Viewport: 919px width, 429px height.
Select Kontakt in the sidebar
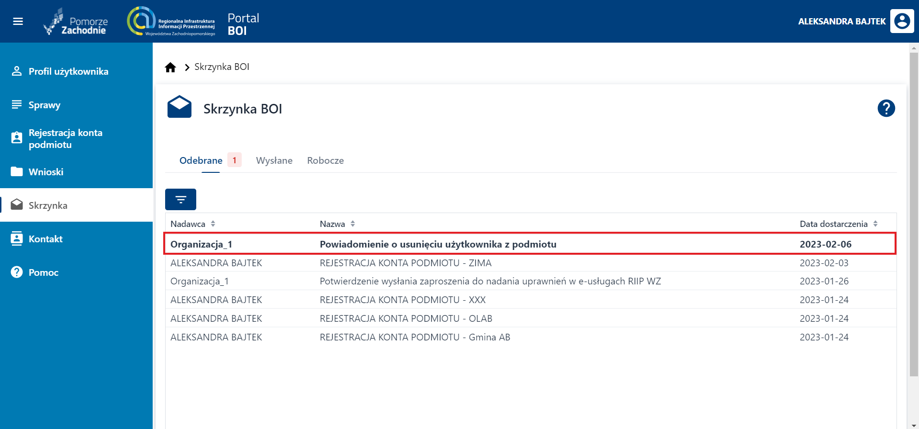tap(45, 239)
